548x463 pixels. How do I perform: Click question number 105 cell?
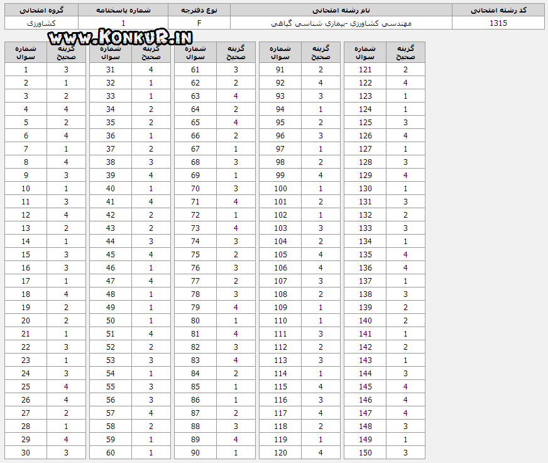click(x=280, y=255)
